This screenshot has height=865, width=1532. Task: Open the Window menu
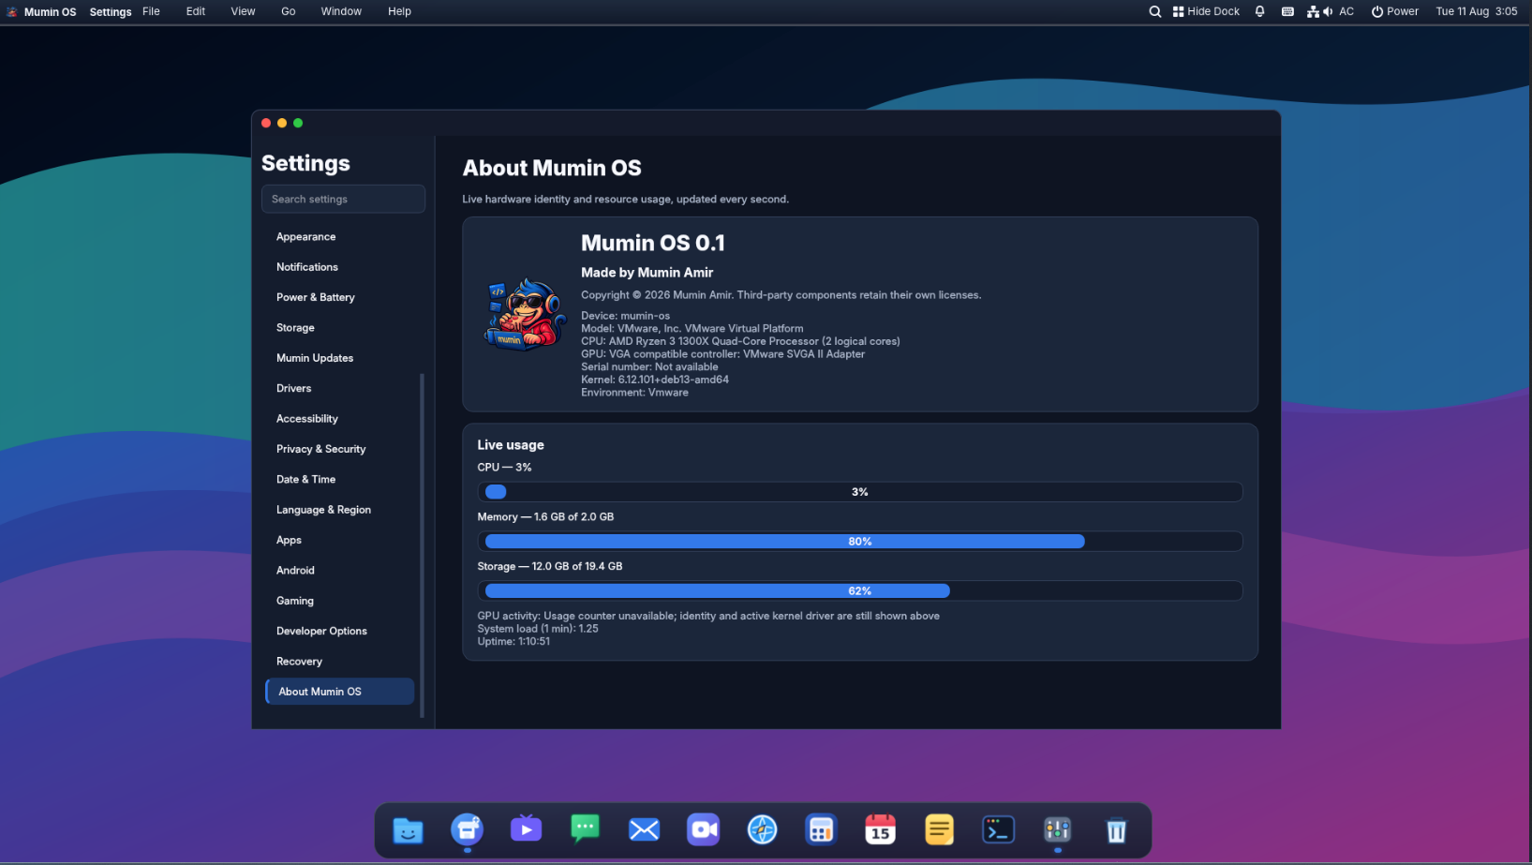341,11
